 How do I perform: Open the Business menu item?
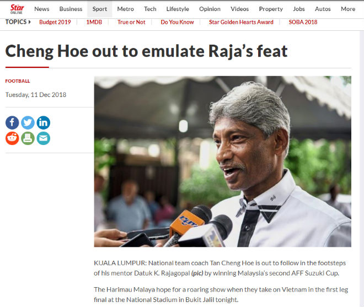click(71, 9)
